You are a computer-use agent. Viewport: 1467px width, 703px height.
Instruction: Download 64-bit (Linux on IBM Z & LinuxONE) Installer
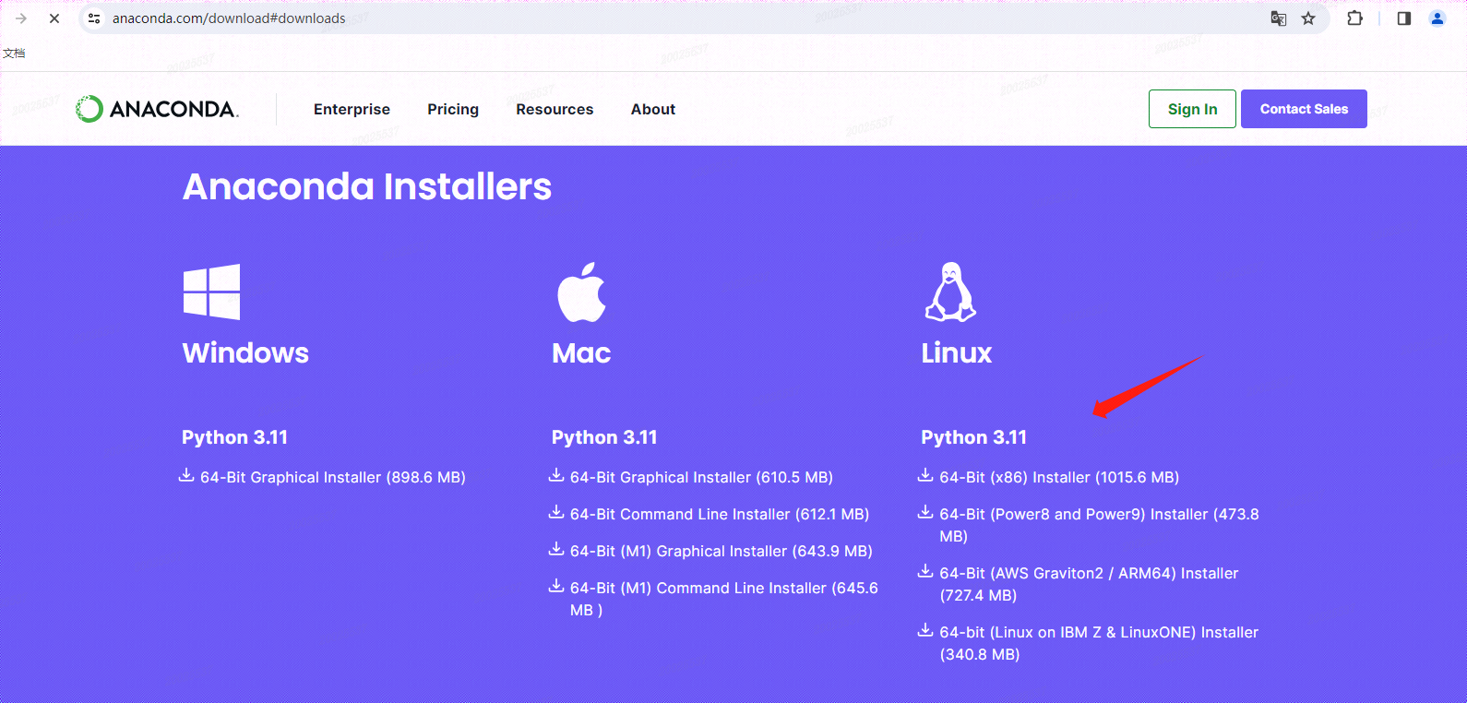tap(1099, 643)
